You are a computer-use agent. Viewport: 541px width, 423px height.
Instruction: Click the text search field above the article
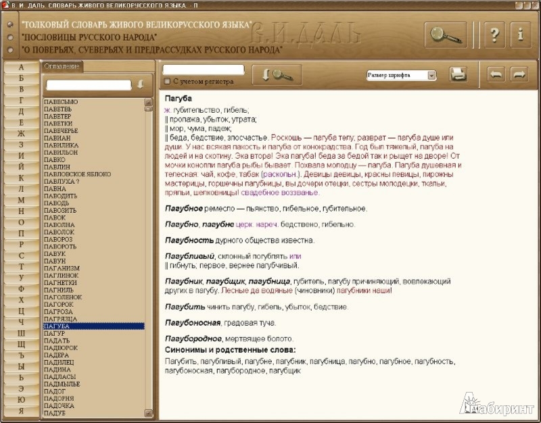203,70
